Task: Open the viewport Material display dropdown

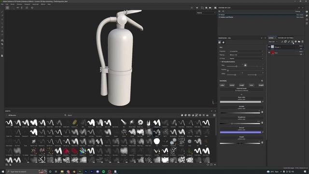Action: [x=206, y=13]
